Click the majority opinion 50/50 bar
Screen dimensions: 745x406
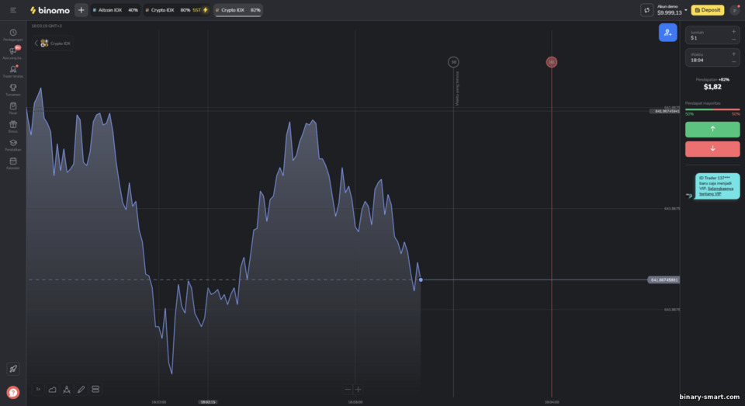point(712,109)
